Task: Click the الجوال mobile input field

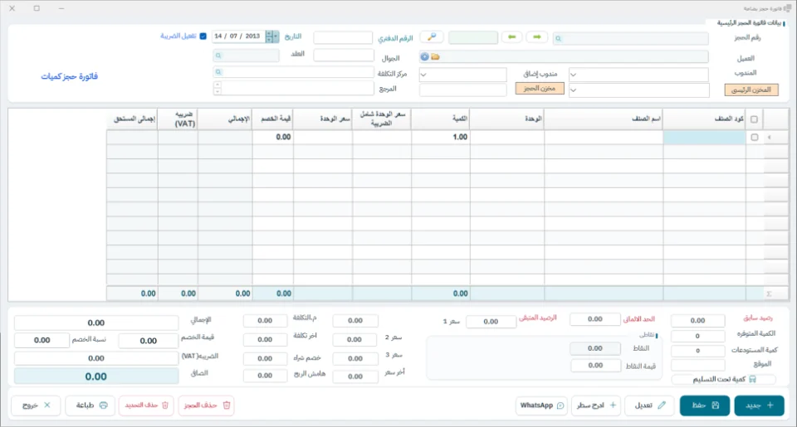Action: [x=344, y=55]
